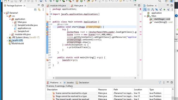
Task: Expand the JRE System Library node
Action: click(7, 37)
